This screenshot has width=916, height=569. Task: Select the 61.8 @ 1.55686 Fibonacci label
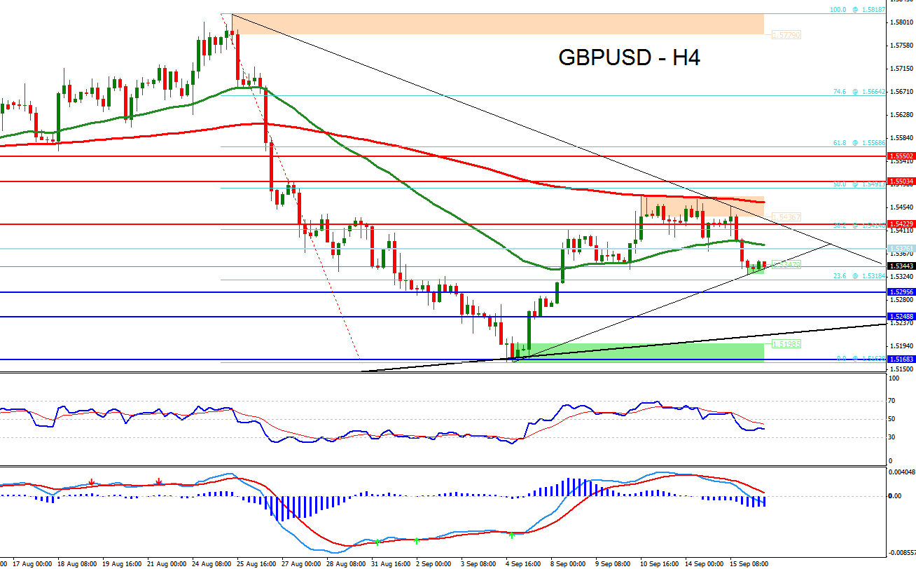(x=860, y=142)
